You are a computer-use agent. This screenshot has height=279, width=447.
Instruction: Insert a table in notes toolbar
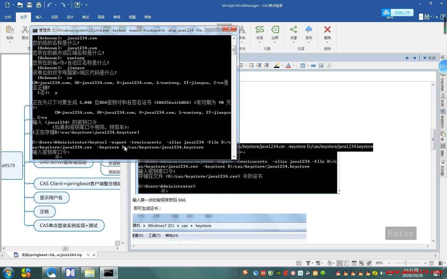[x=303, y=65]
